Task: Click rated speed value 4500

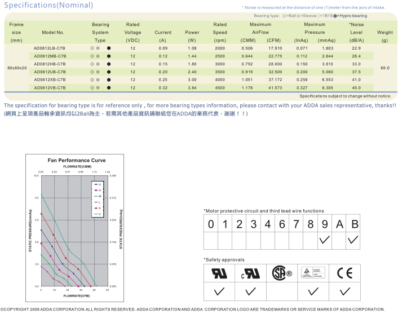Action: (220, 88)
